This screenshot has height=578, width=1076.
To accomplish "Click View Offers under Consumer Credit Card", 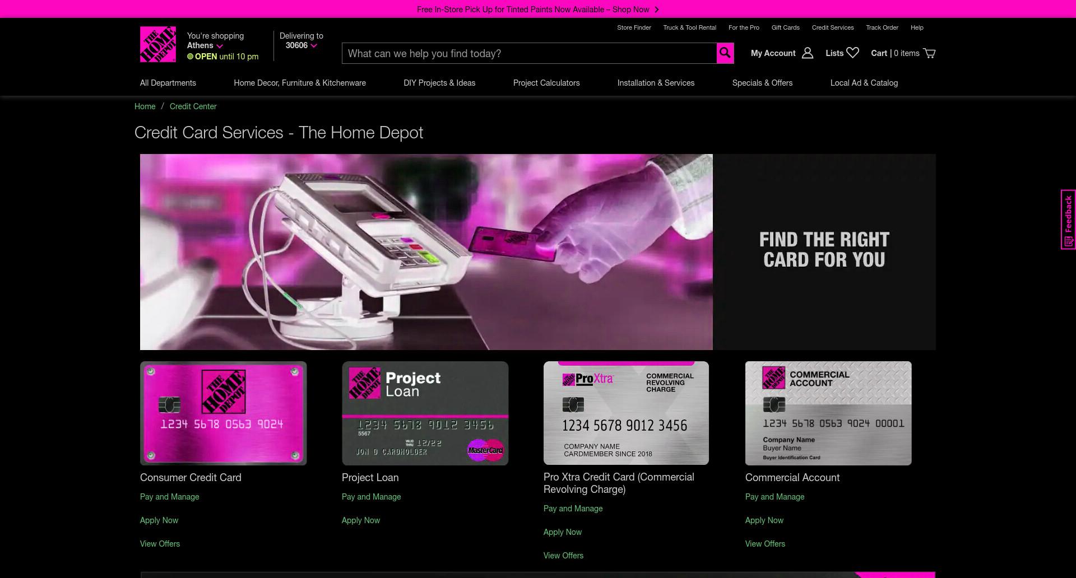I will click(x=160, y=544).
